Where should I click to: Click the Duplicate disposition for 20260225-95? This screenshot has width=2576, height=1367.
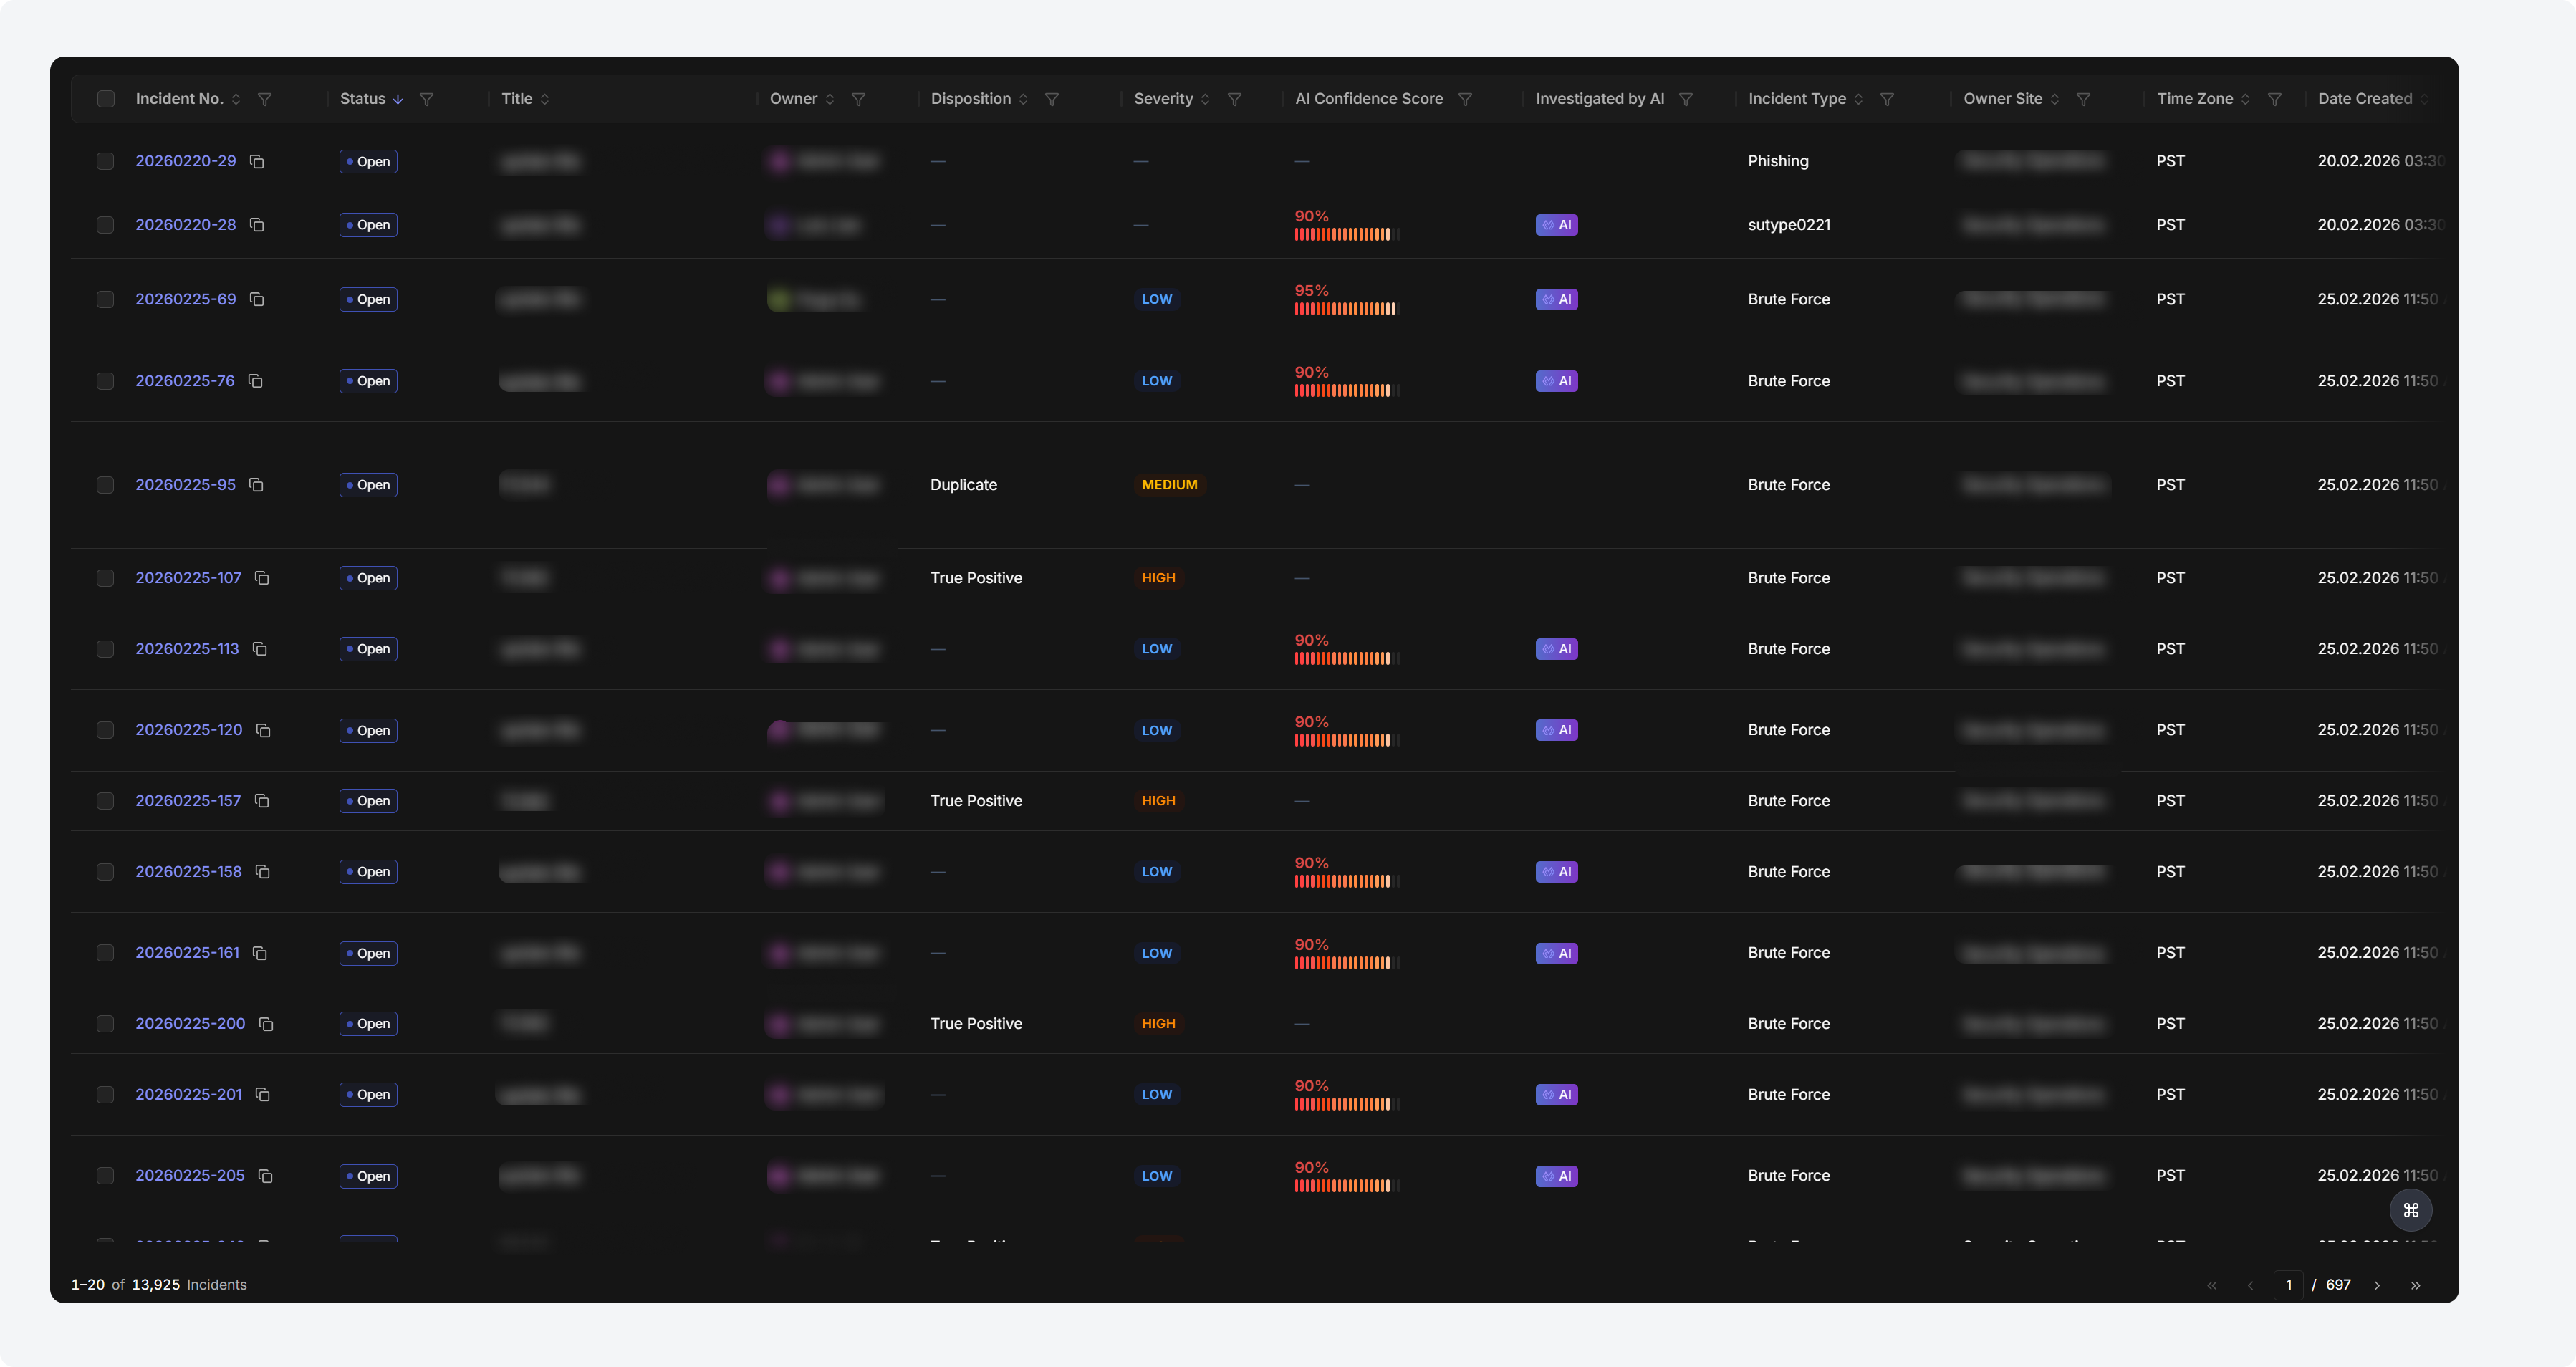pyautogui.click(x=964, y=485)
